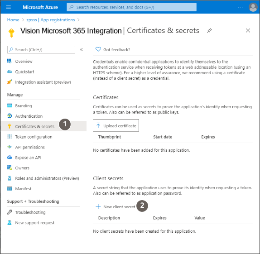The image size is (260, 254).
Task: Open Integration assistant (preview)
Action: coord(43,82)
